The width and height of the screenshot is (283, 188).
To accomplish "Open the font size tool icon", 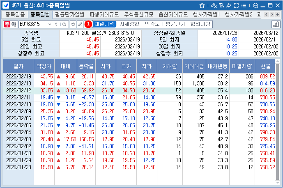I will coord(222,5).
